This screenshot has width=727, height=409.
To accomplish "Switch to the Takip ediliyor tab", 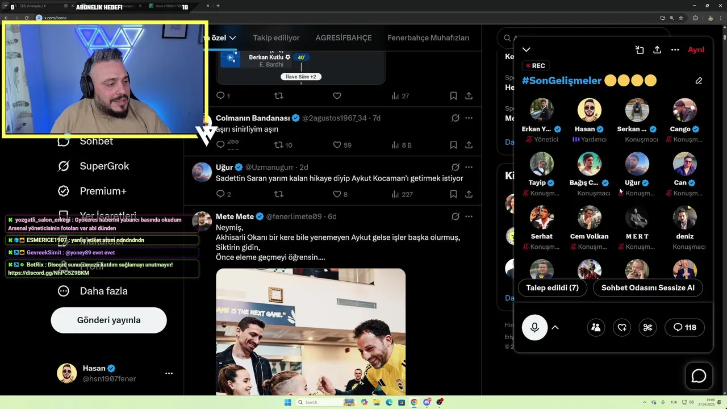I will click(x=276, y=38).
